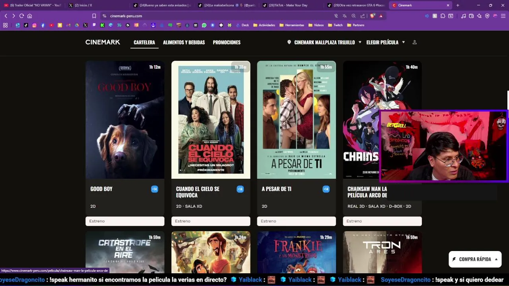Click Estreno label under Good Boy

point(125,221)
